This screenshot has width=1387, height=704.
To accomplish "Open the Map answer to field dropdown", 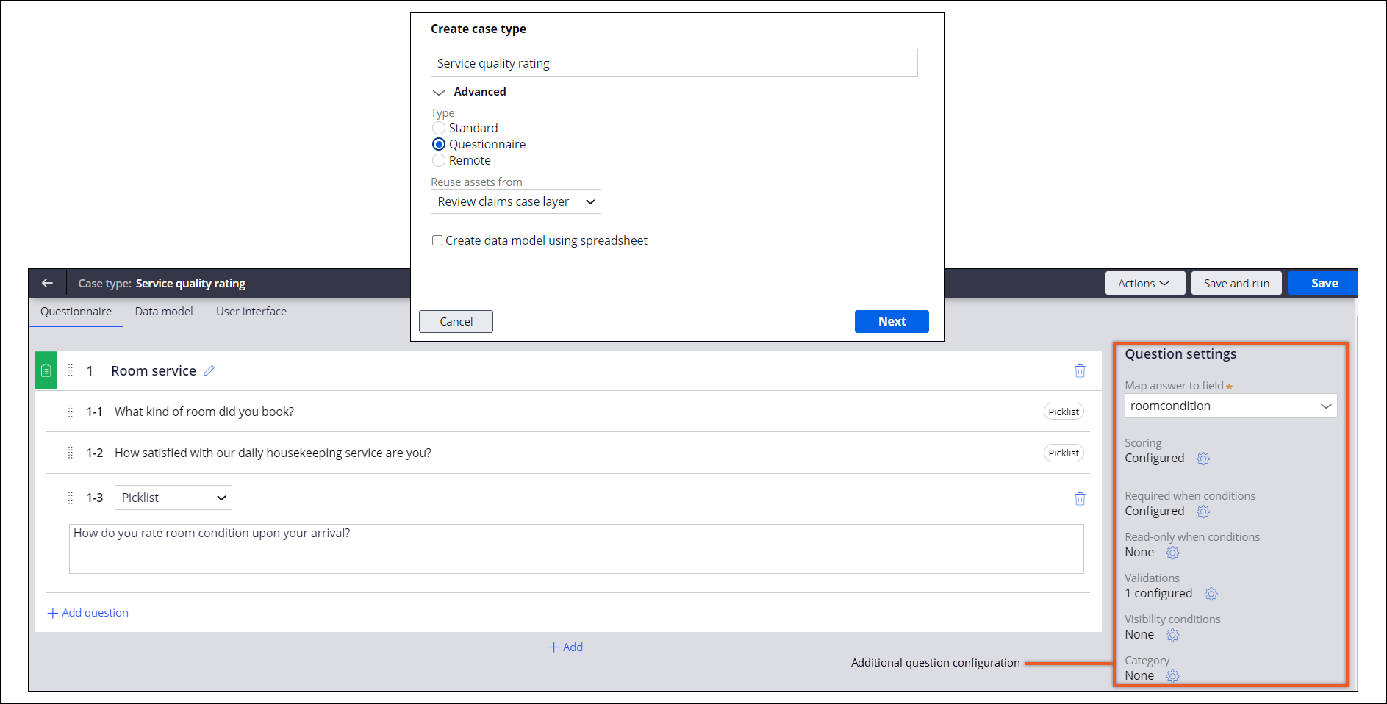I will pos(1230,406).
